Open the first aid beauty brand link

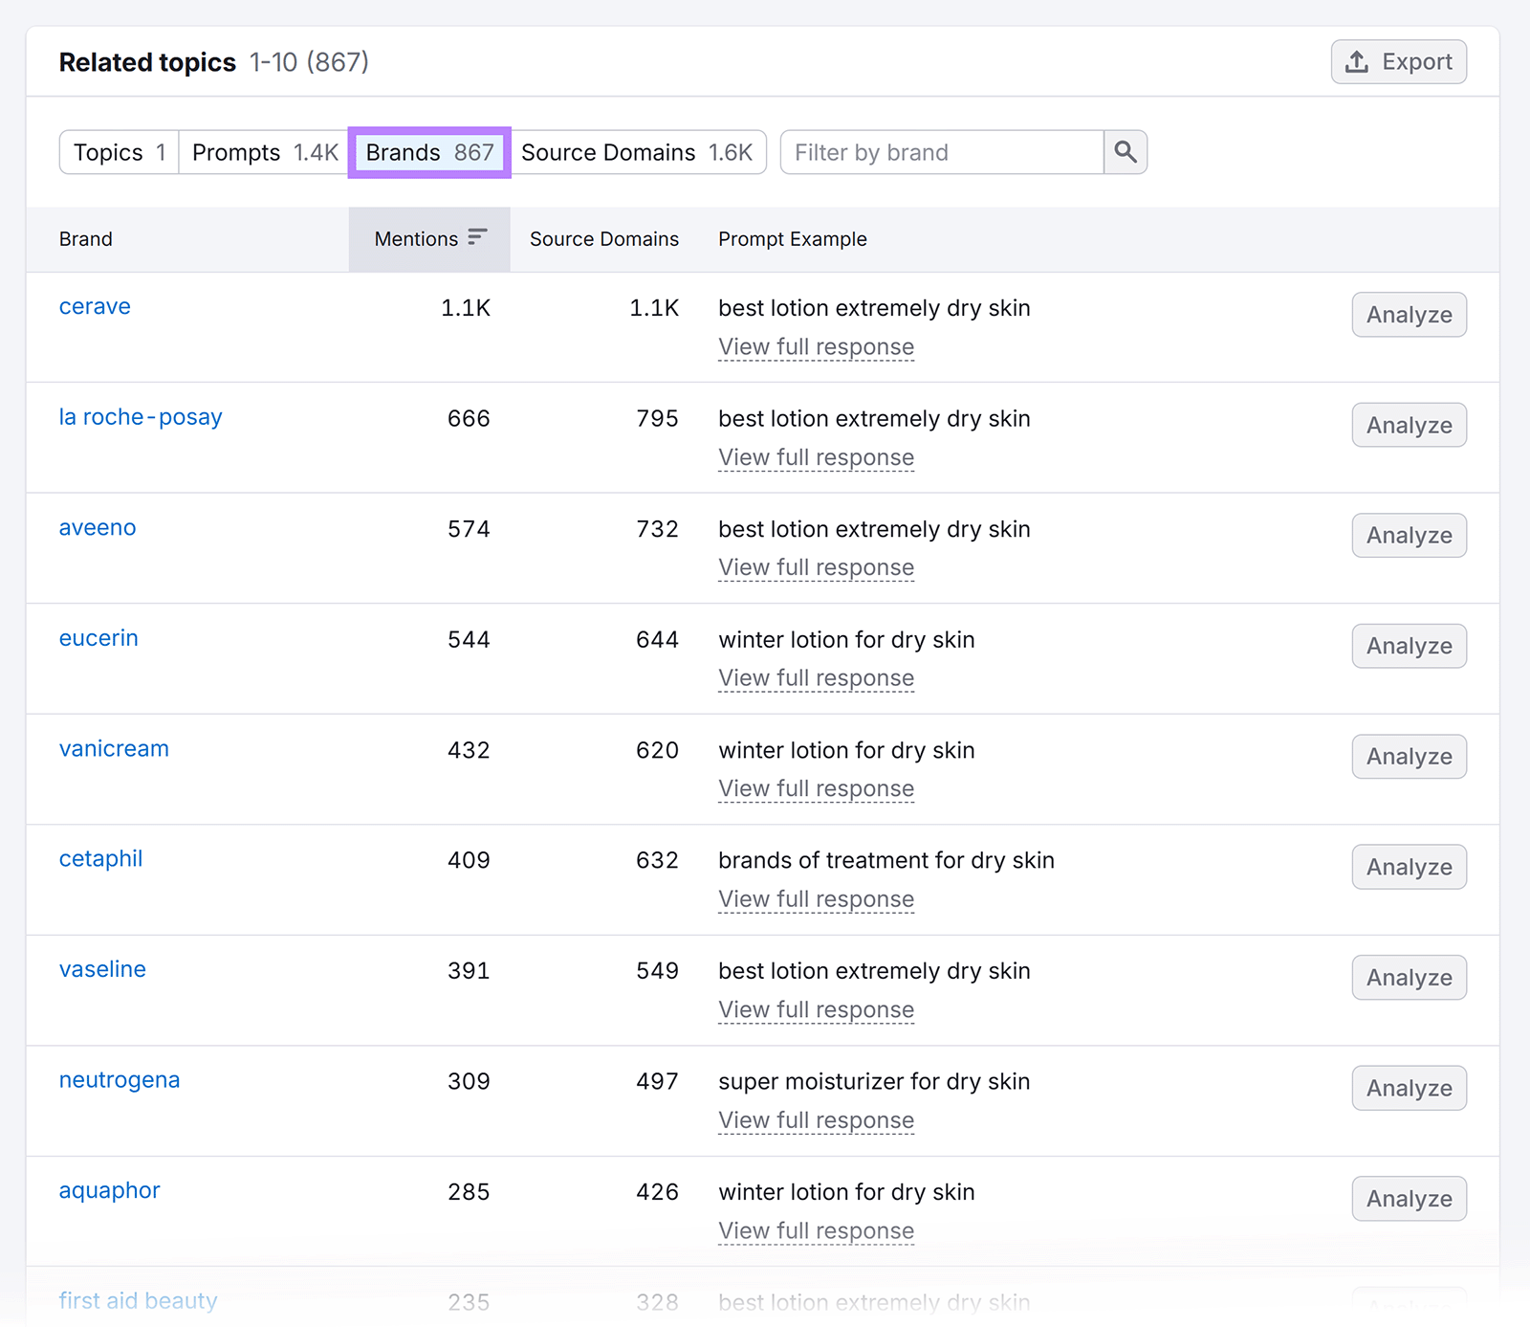137,1300
